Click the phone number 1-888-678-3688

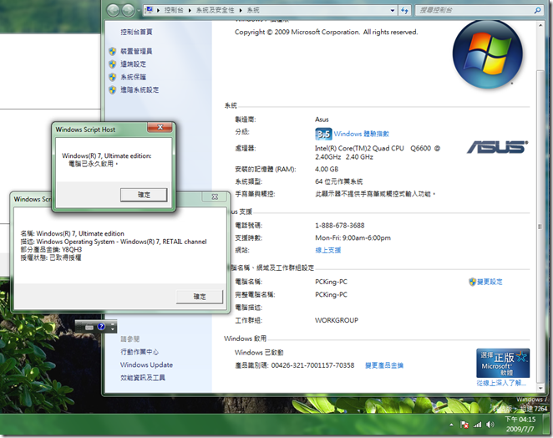coord(340,226)
